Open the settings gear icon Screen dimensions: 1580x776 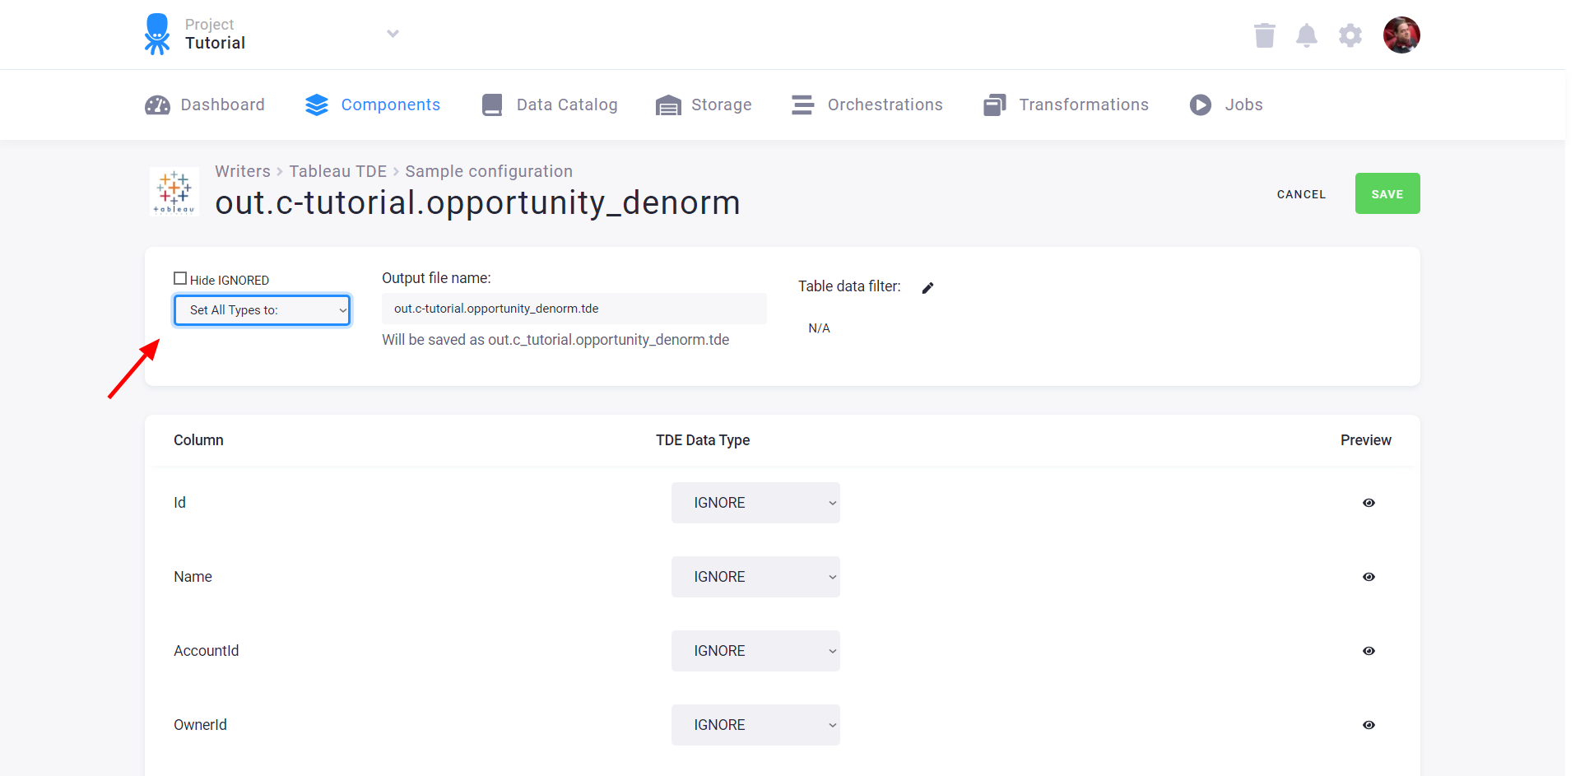point(1350,35)
